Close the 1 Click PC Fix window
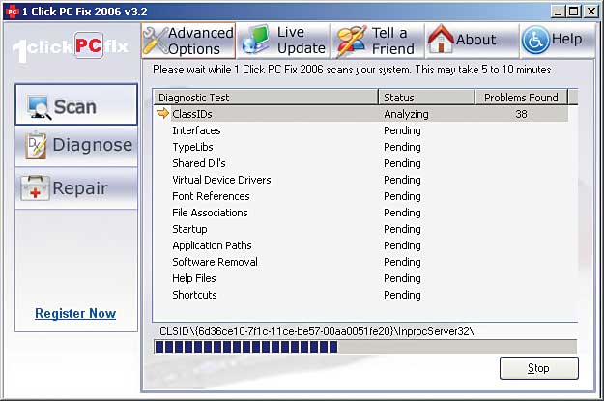 (x=591, y=12)
